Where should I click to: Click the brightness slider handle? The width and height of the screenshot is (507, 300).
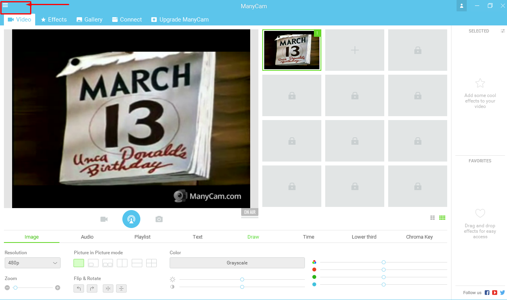[x=242, y=279]
